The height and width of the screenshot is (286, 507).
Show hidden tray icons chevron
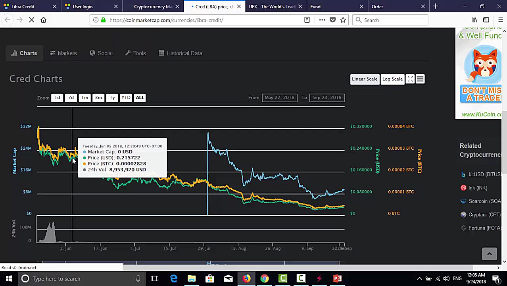click(419, 278)
